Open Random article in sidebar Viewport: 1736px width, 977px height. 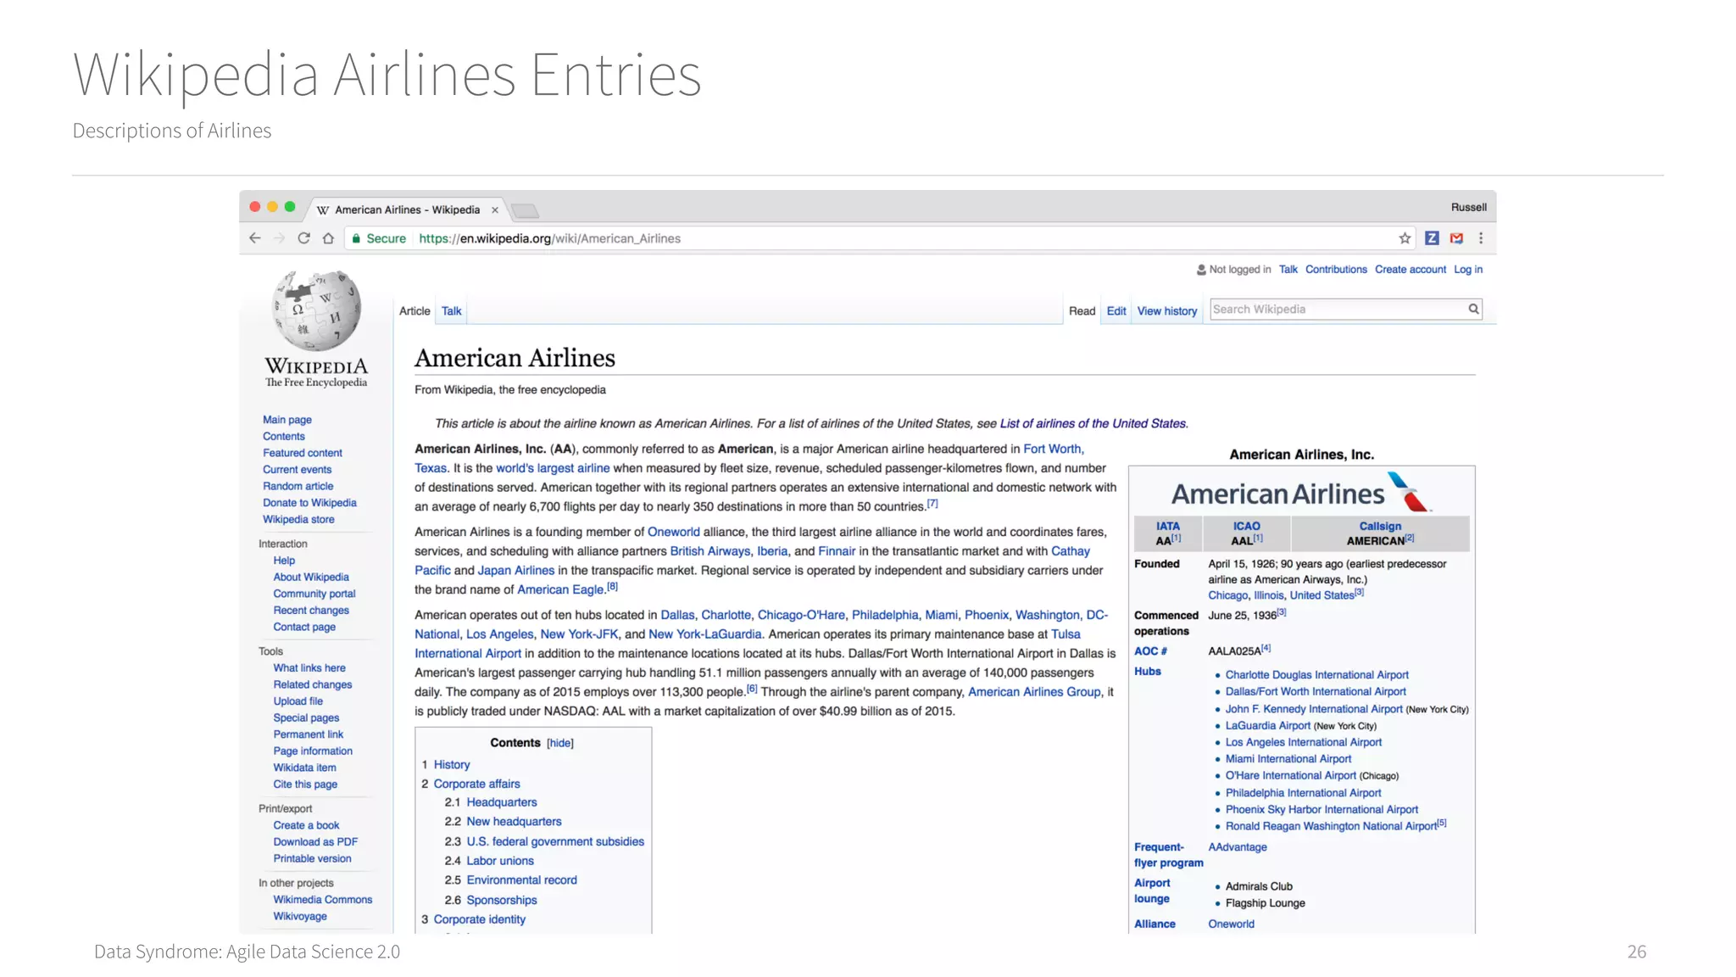click(x=298, y=486)
